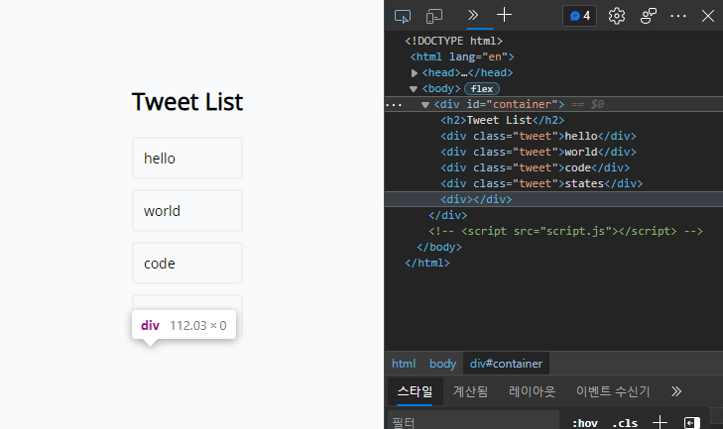Select the commented-out script.js line
Image resolution: width=723 pixels, height=429 pixels.
(565, 231)
